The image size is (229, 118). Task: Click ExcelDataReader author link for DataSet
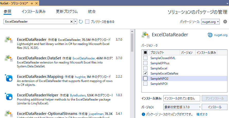[x=84, y=58]
